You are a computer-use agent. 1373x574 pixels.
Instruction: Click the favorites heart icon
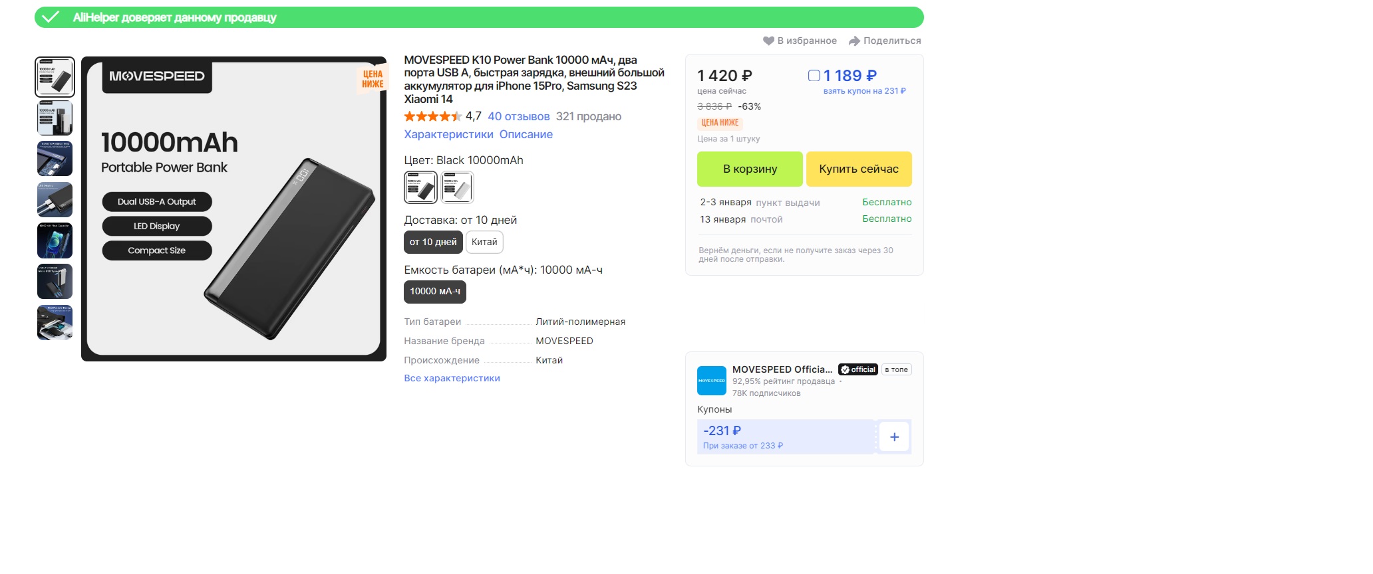(768, 41)
